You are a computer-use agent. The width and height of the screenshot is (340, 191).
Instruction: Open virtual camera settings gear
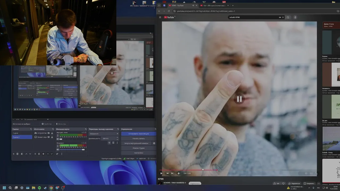click(x=154, y=143)
